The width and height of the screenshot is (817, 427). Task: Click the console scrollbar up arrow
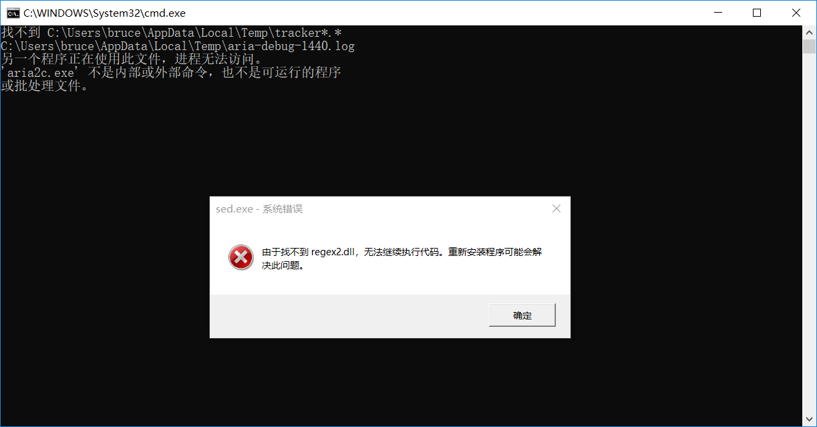809,31
